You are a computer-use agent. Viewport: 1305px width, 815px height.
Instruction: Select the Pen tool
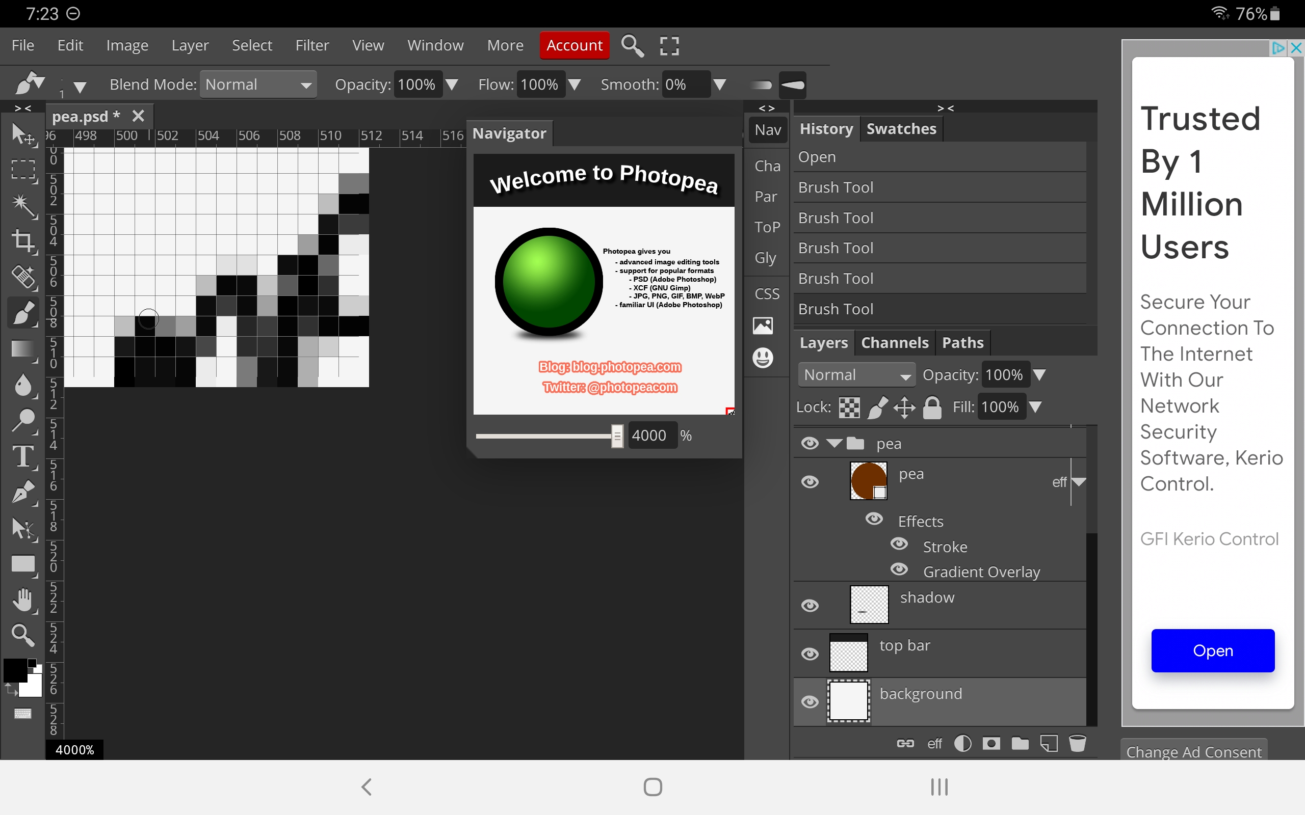tap(24, 493)
